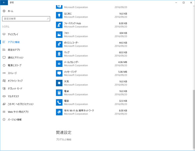The image size is (195, 151).
Task: Click the 有料 Wi-Fi & 携帯ネットワーク icon
Action: point(59,112)
